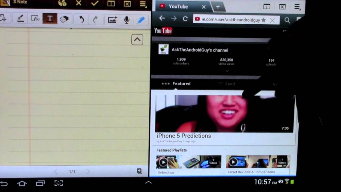Clear the URL with the X
Viewport: 341px width, 192px height.
(272, 20)
